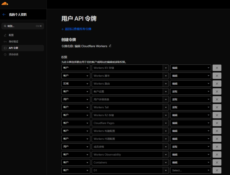The image size is (230, 175).
Task: Select API 令牌 in the sidebar
Action: [x=23, y=48]
